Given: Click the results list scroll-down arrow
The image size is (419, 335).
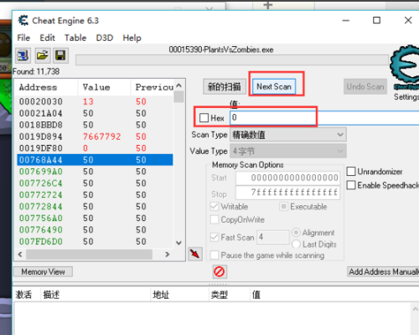Looking at the screenshot, I should (178, 243).
